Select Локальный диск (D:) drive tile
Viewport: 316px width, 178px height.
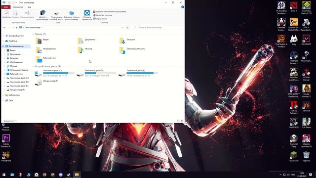[96, 73]
